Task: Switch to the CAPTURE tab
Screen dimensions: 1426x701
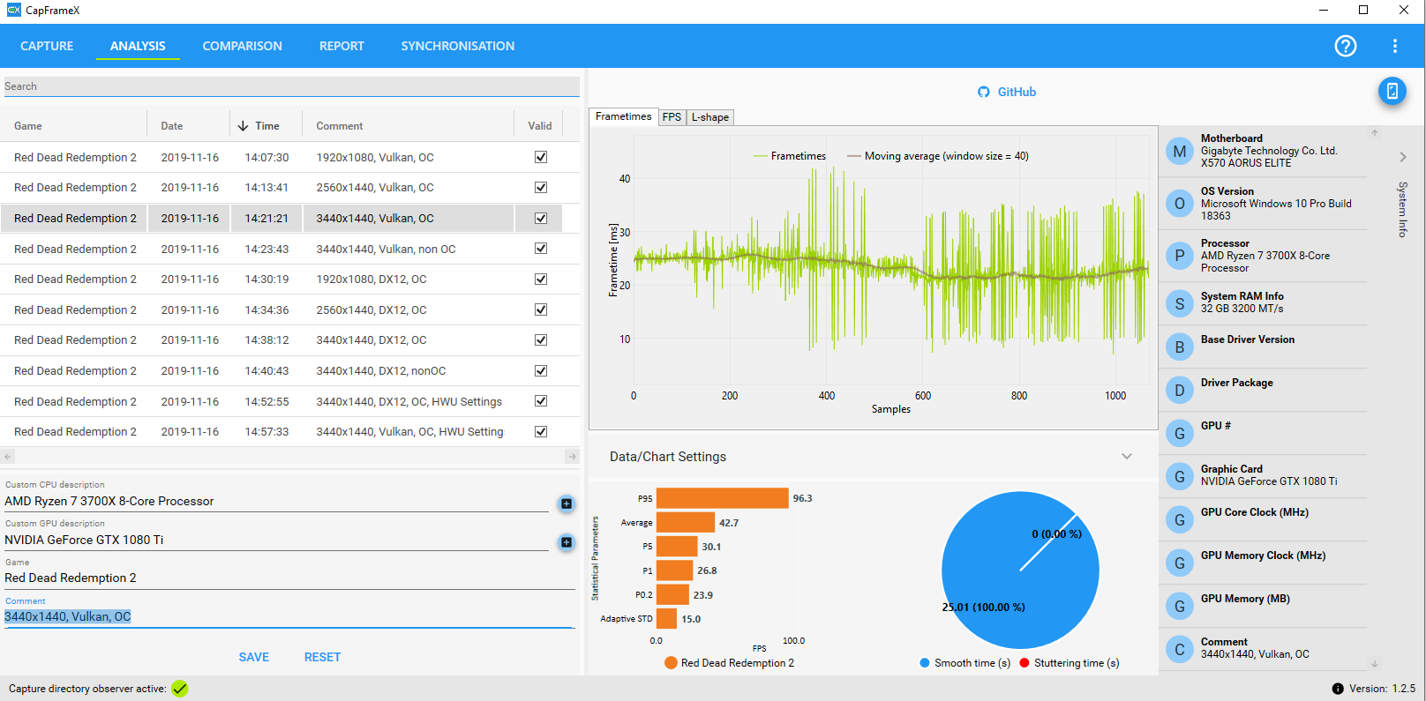Action: coord(47,46)
